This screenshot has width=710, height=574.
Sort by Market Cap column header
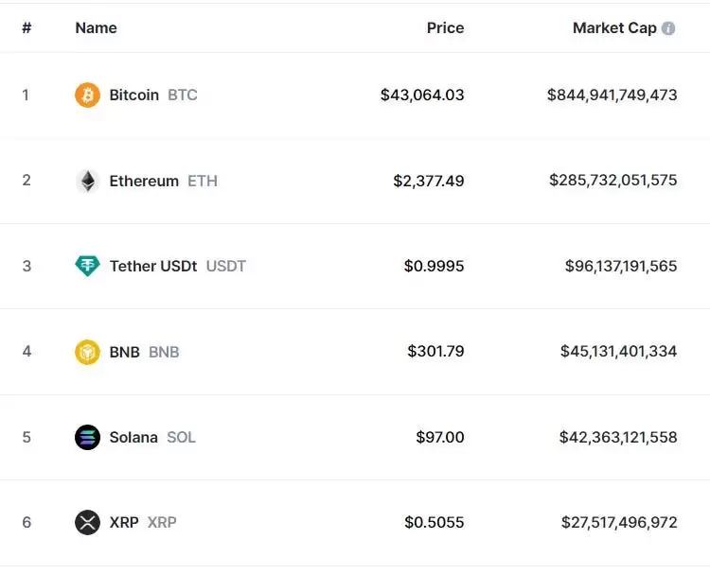click(613, 27)
